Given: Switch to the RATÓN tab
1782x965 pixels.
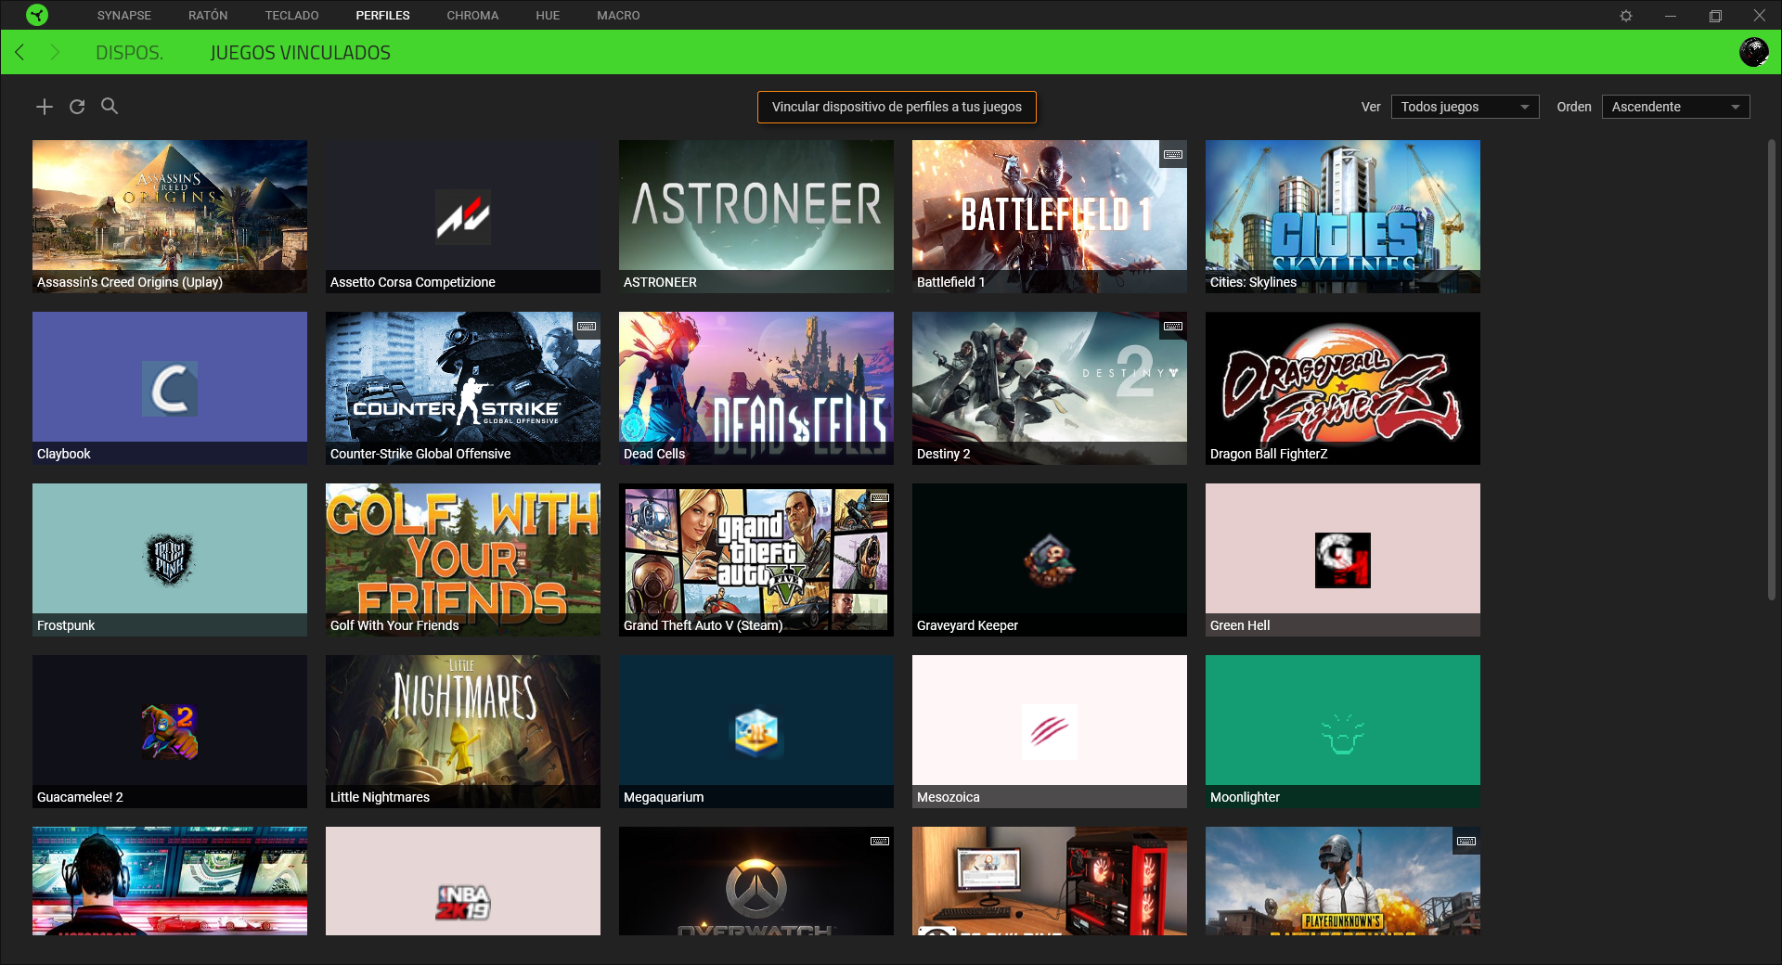Looking at the screenshot, I should click(208, 16).
